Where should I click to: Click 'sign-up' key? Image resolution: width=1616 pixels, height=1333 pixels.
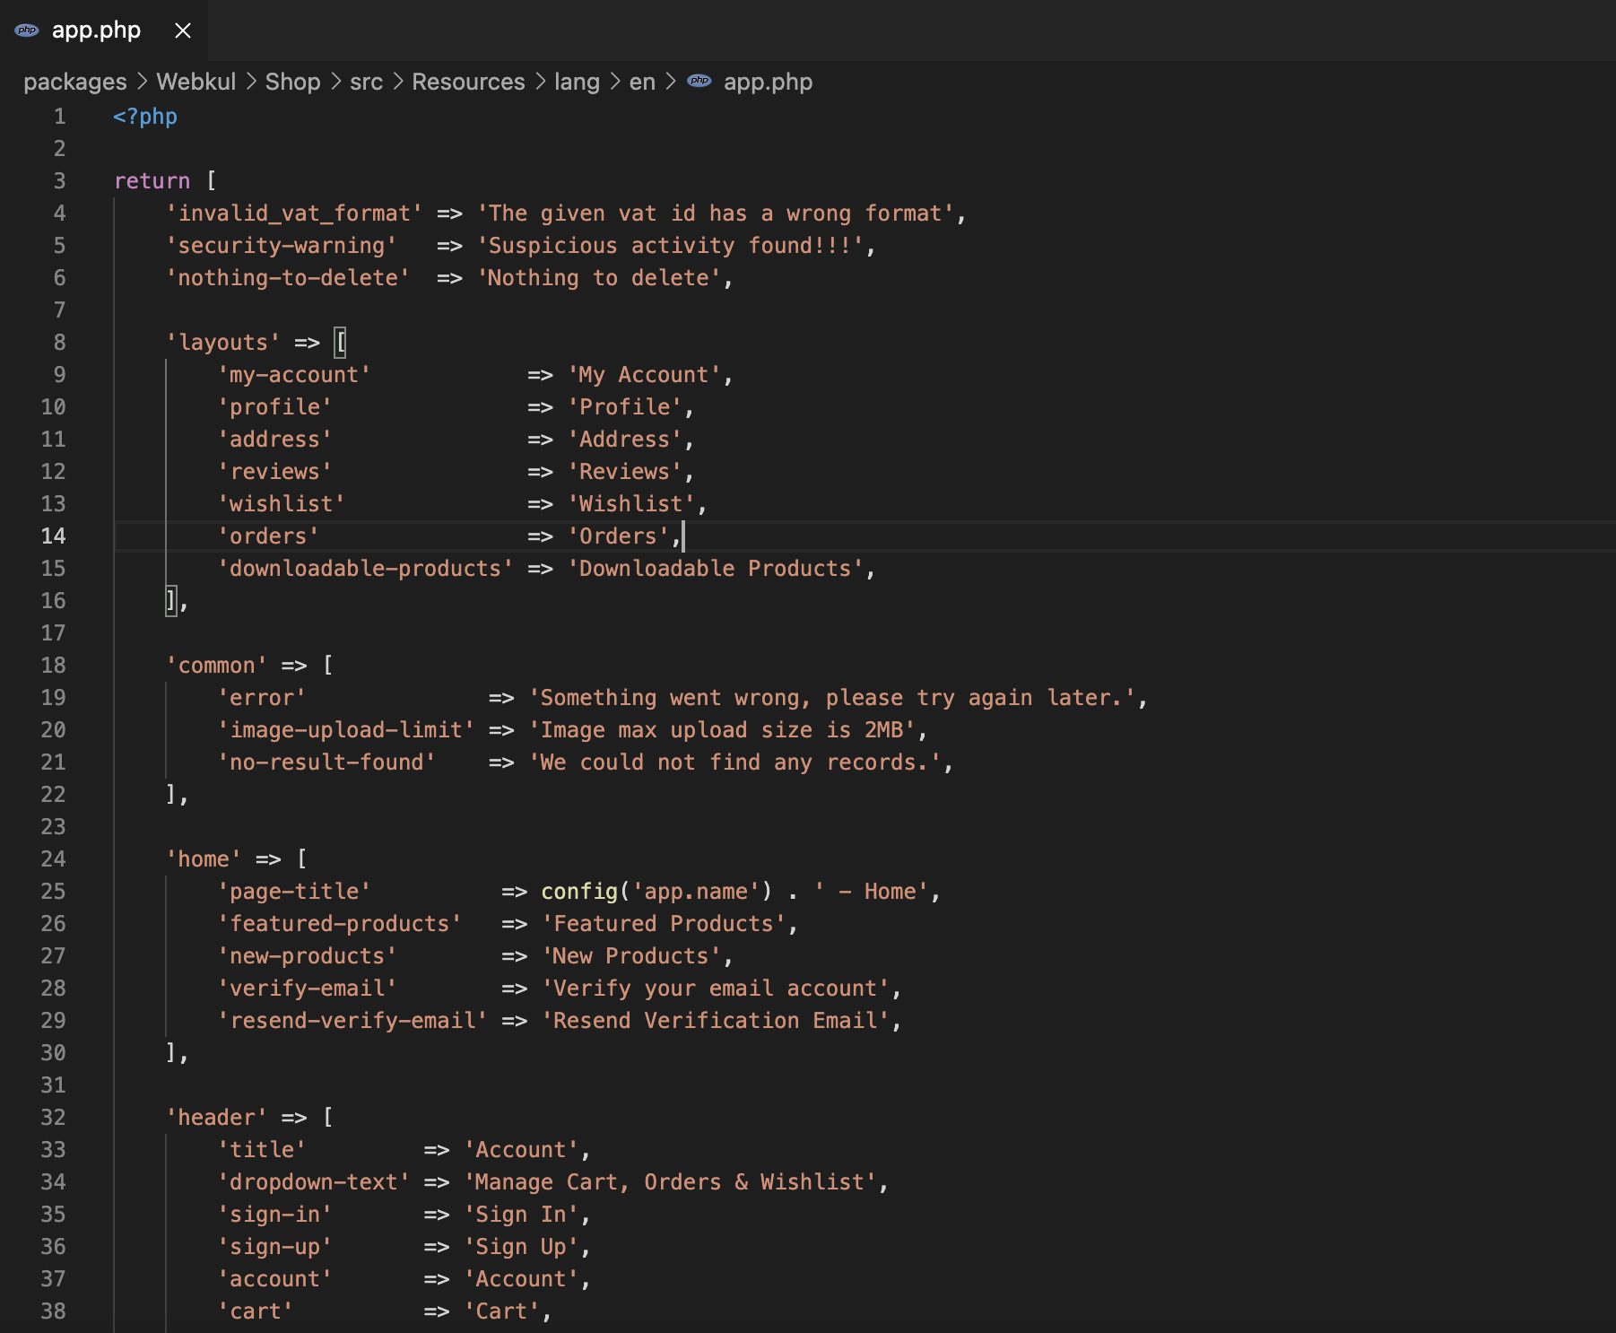coord(274,1247)
